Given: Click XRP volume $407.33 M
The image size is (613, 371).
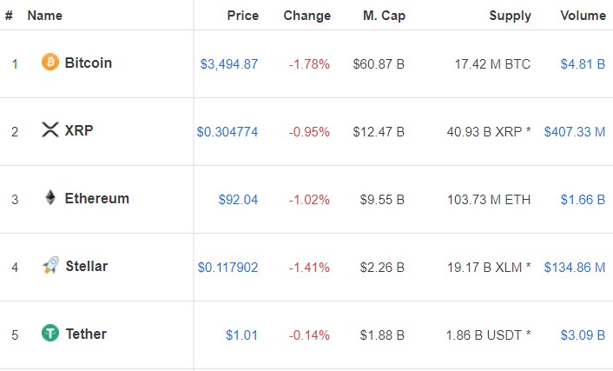Looking at the screenshot, I should pos(575,132).
